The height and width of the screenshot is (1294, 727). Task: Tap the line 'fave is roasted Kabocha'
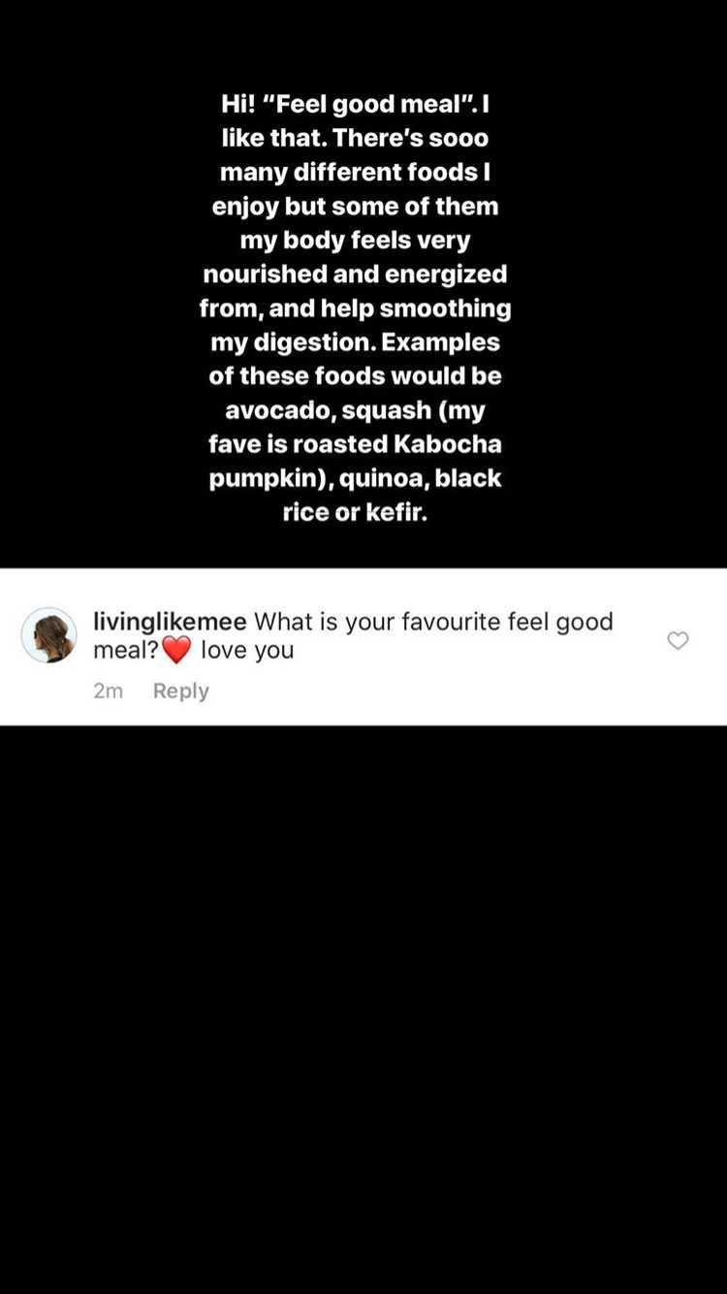tap(355, 444)
